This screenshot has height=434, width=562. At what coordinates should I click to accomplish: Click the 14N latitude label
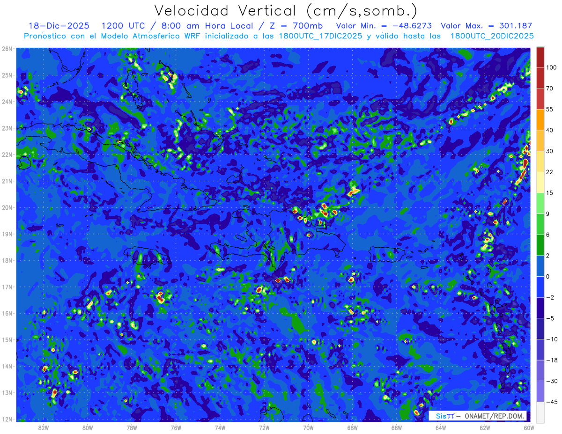(x=7, y=366)
